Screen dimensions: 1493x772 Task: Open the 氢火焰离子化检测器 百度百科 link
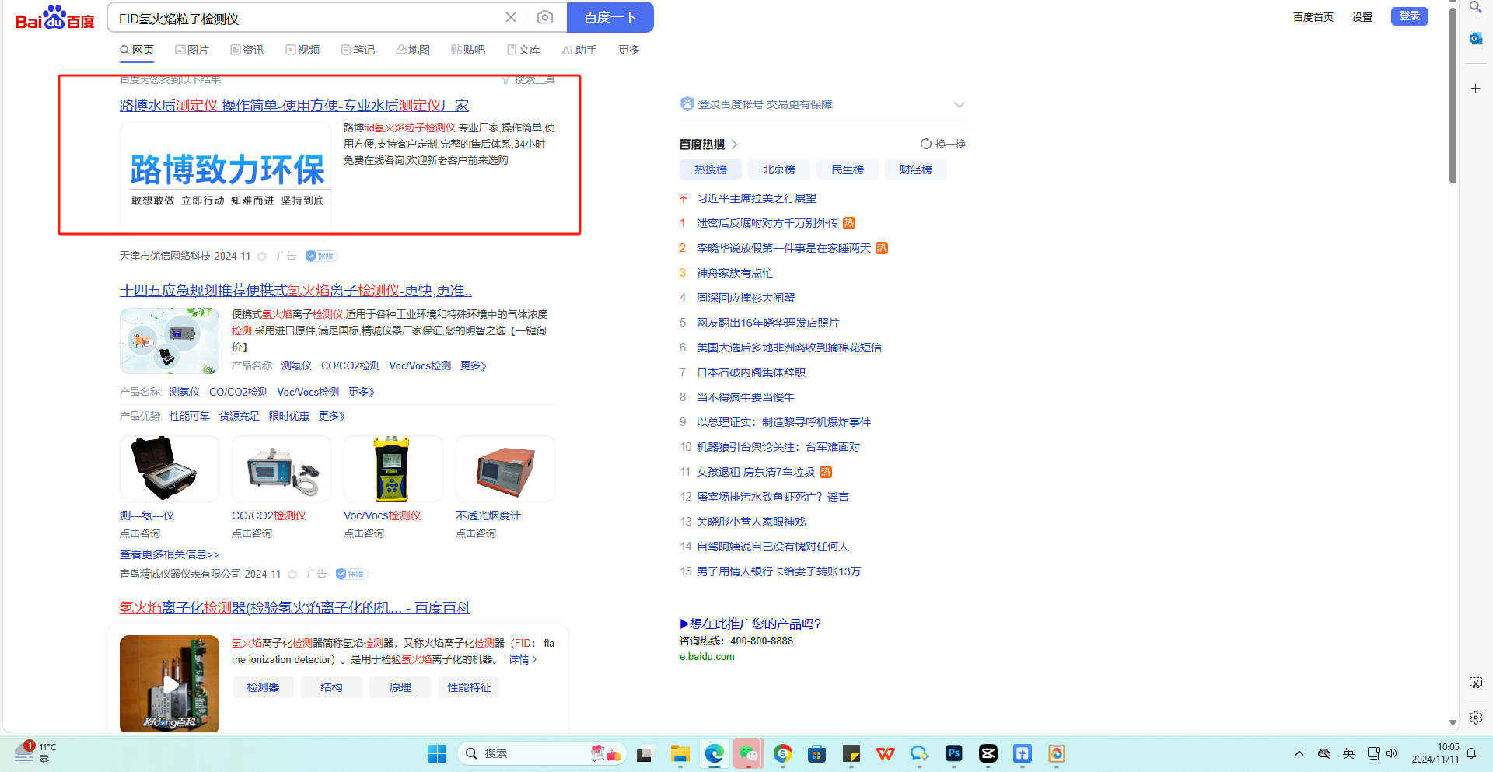click(295, 607)
